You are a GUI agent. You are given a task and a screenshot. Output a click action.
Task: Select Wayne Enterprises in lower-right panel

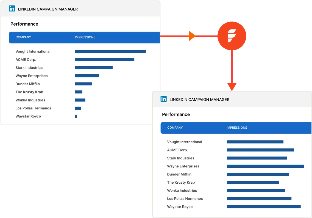click(183, 166)
